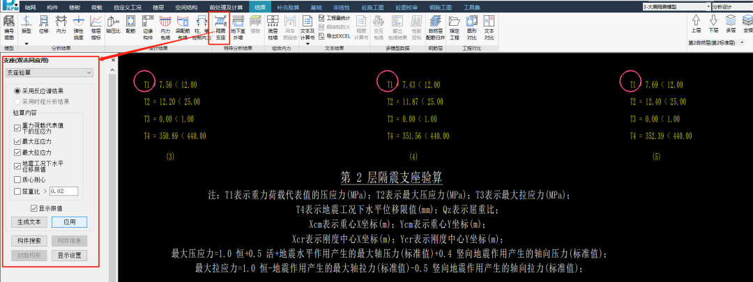The image size is (753, 282).
Task: Switch to the 工具集 tab
Action: tap(472, 7)
